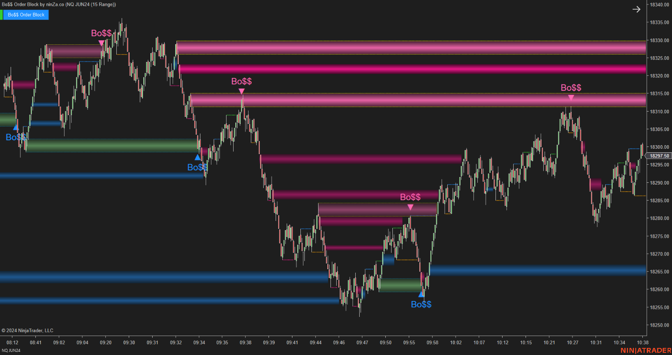672x355 pixels.
Task: Select the 18340.00 price axis label
Action: point(660,4)
